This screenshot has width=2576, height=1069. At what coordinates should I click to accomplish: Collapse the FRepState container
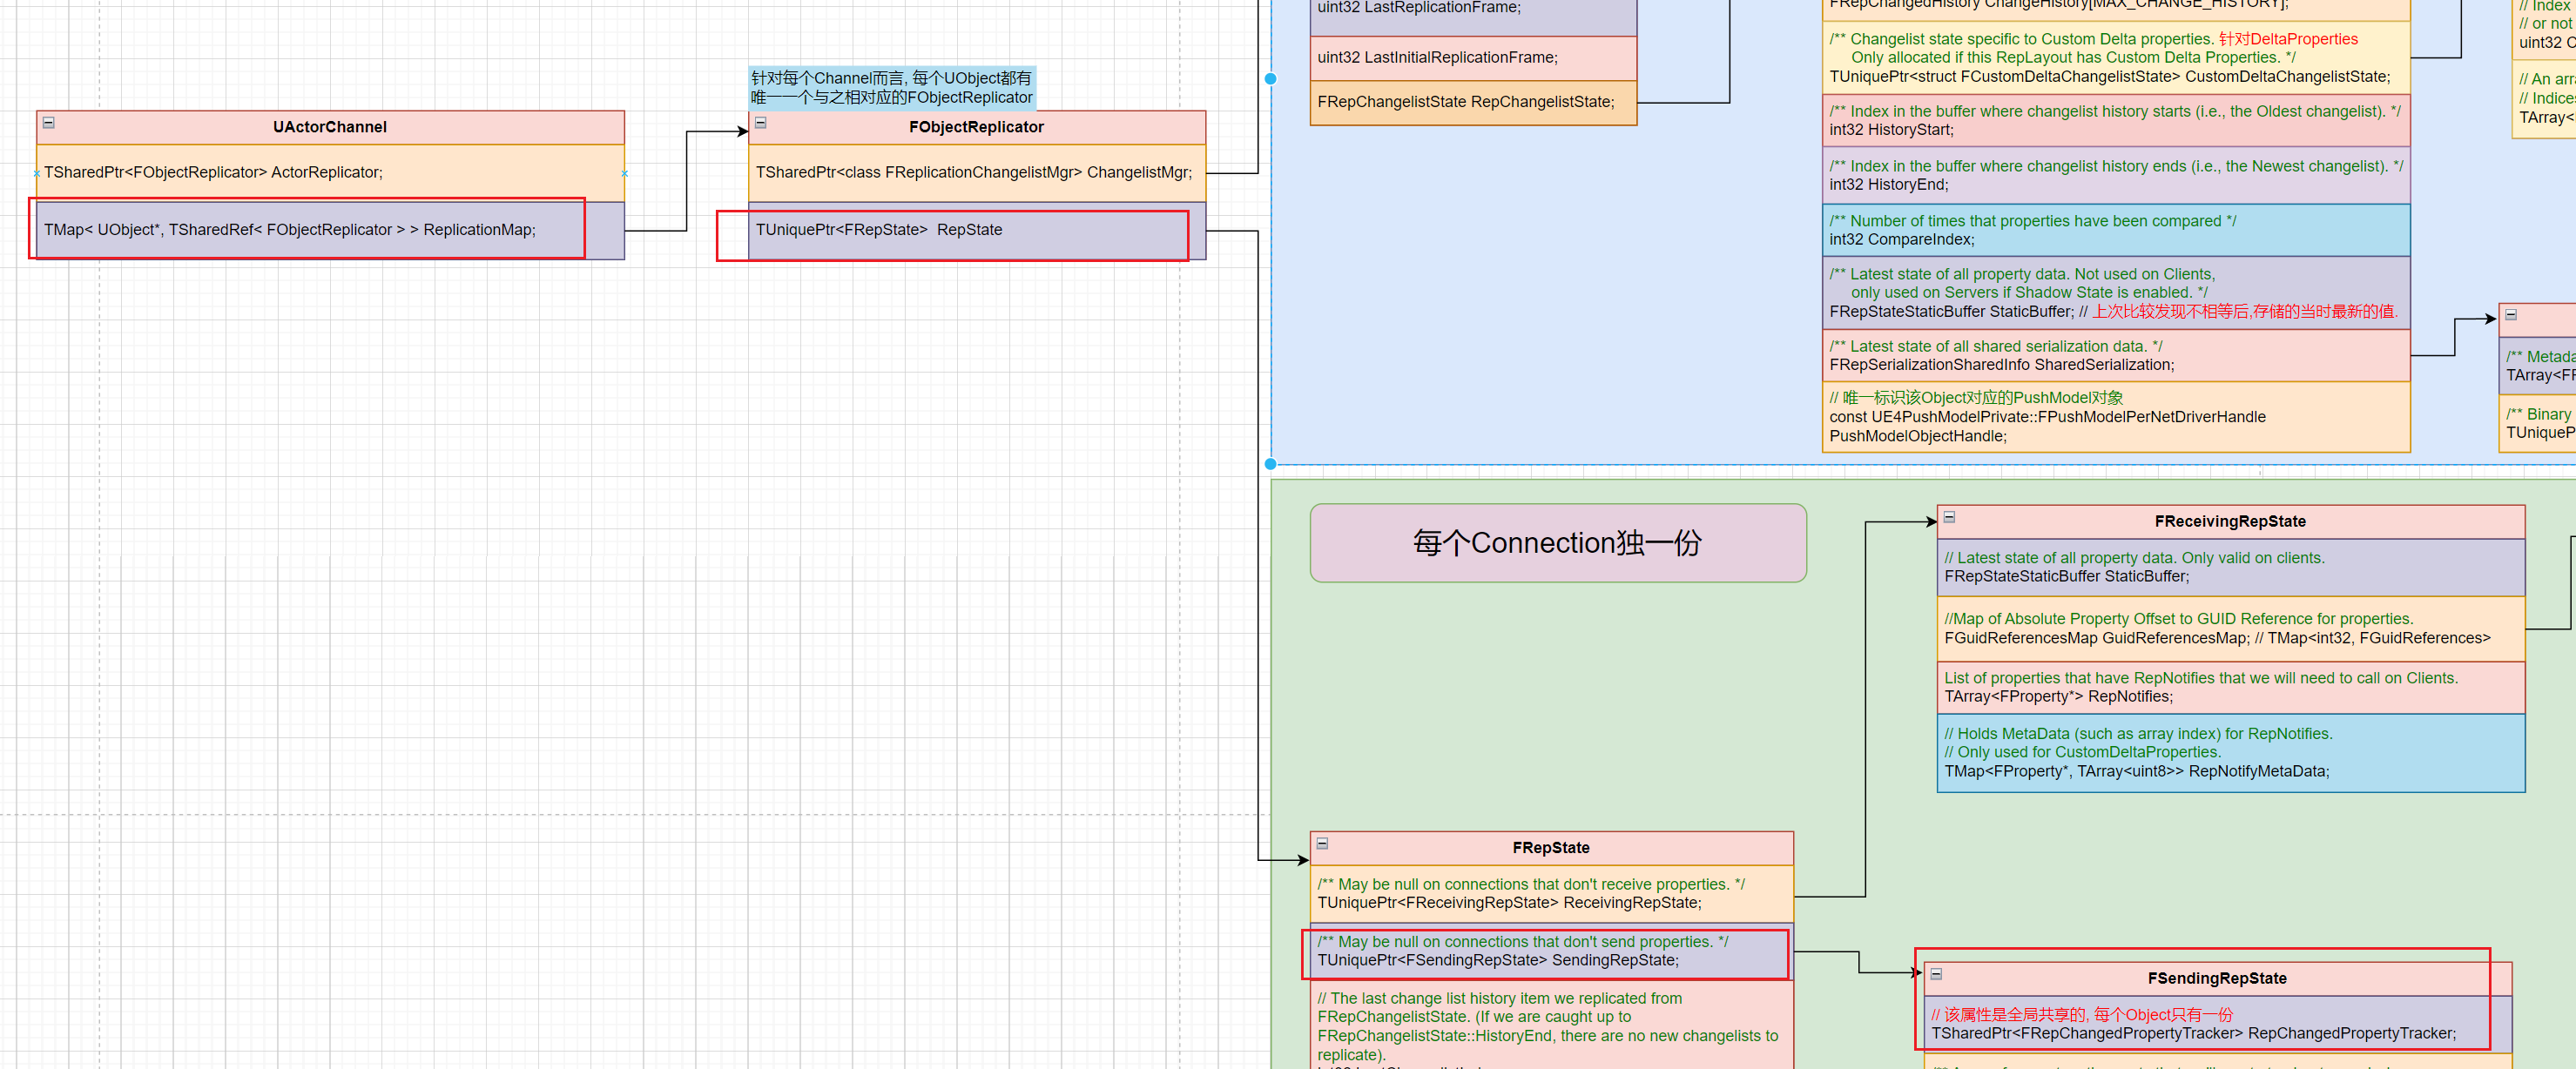pyautogui.click(x=1322, y=843)
